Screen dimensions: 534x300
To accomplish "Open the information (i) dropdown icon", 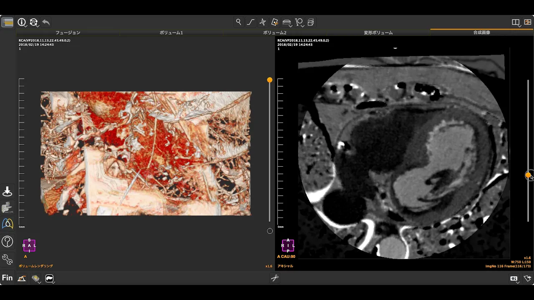I will (x=22, y=22).
